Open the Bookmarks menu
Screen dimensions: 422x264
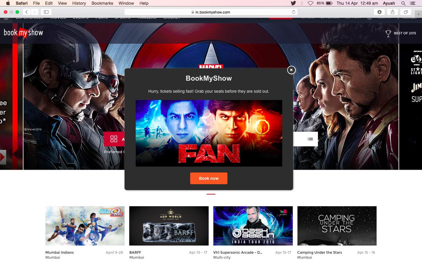[x=102, y=3]
